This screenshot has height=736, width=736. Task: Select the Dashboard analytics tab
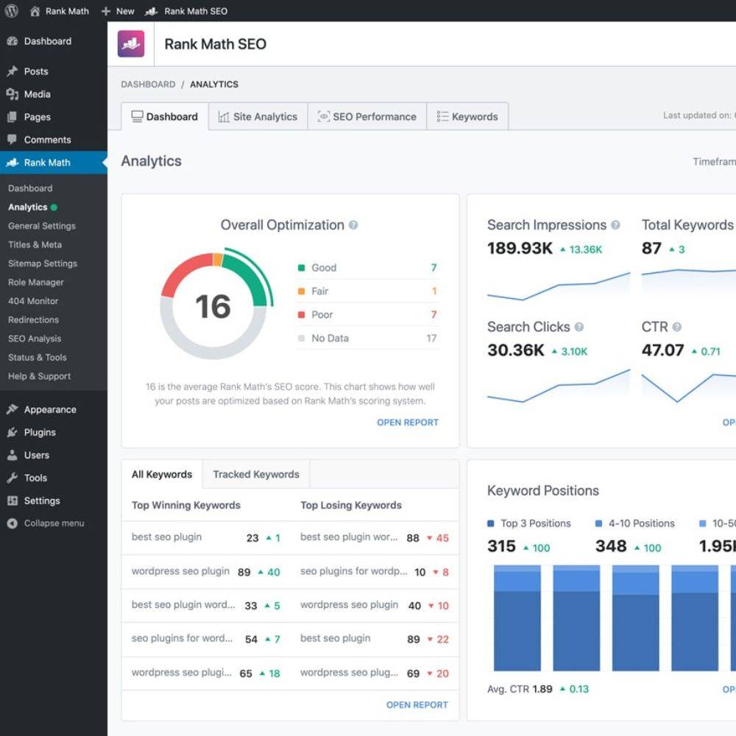coord(165,116)
